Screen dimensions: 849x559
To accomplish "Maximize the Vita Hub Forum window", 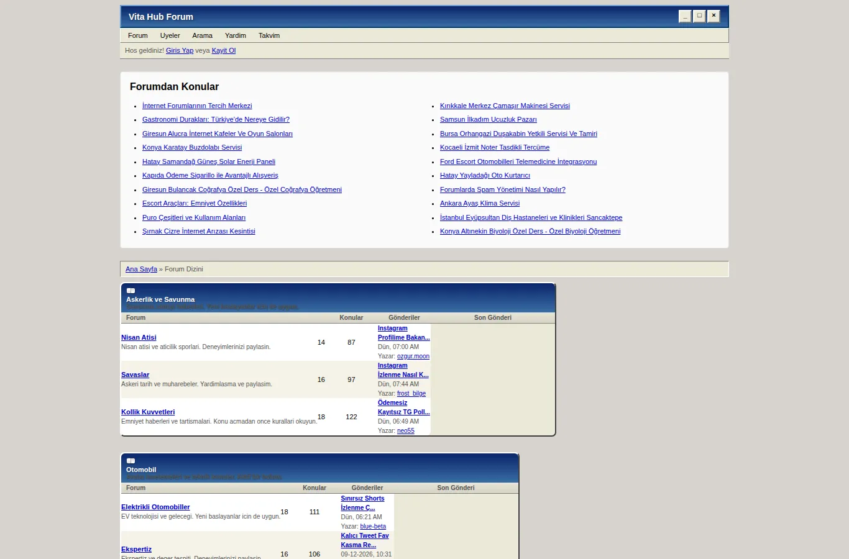I will (699, 16).
